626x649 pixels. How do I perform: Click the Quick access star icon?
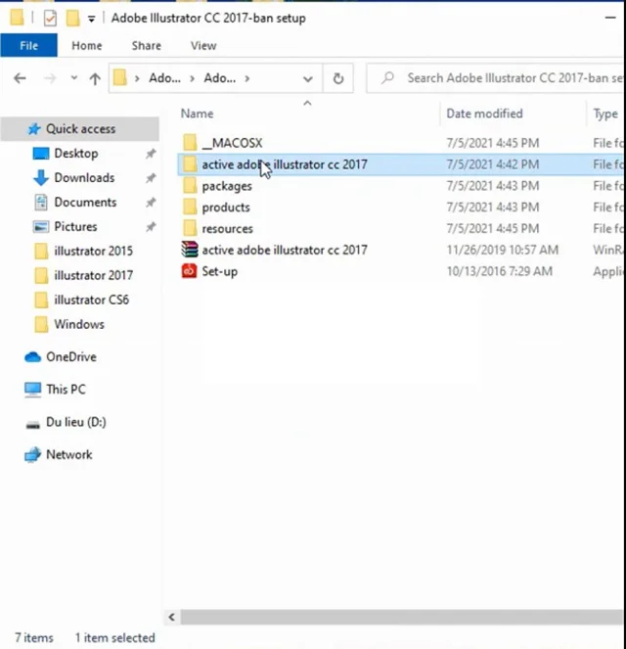[34, 129]
